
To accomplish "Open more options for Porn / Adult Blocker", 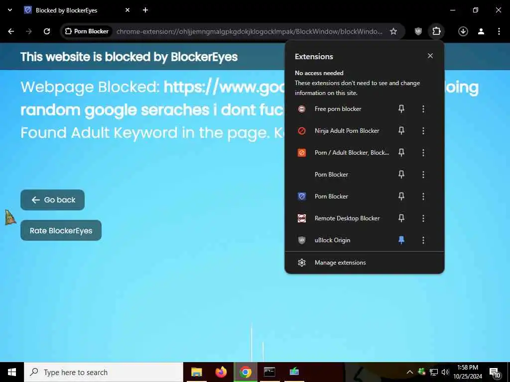I will coord(423,152).
